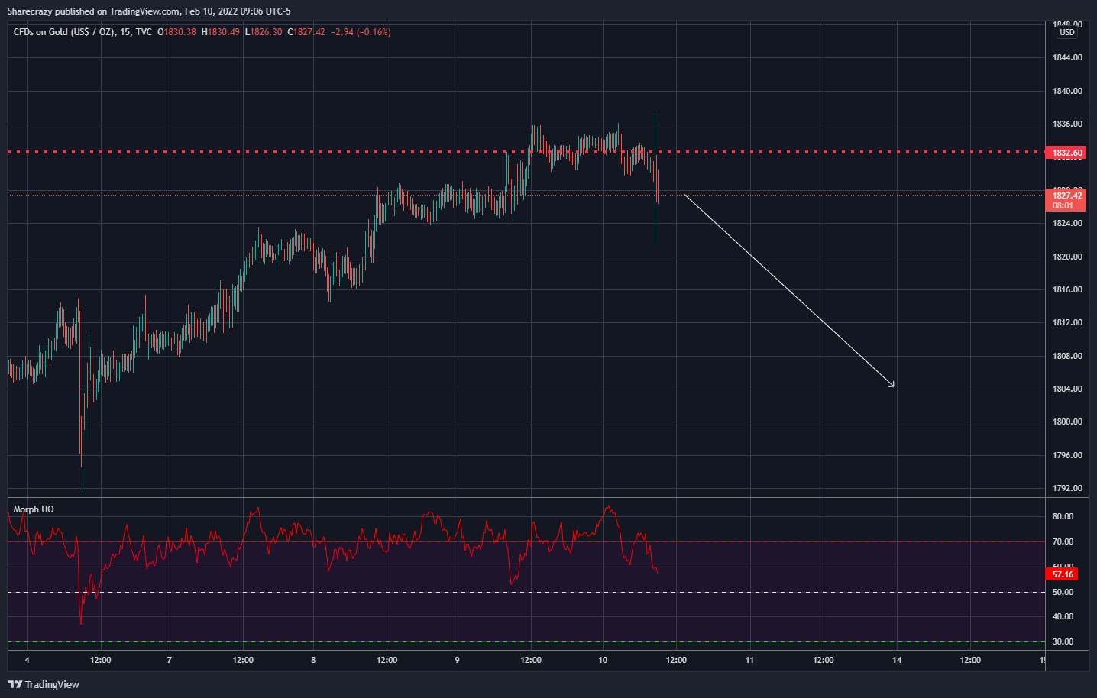Viewport: 1097px width, 698px height.
Task: Click the 1792.00 price axis label
Action: click(x=1067, y=488)
